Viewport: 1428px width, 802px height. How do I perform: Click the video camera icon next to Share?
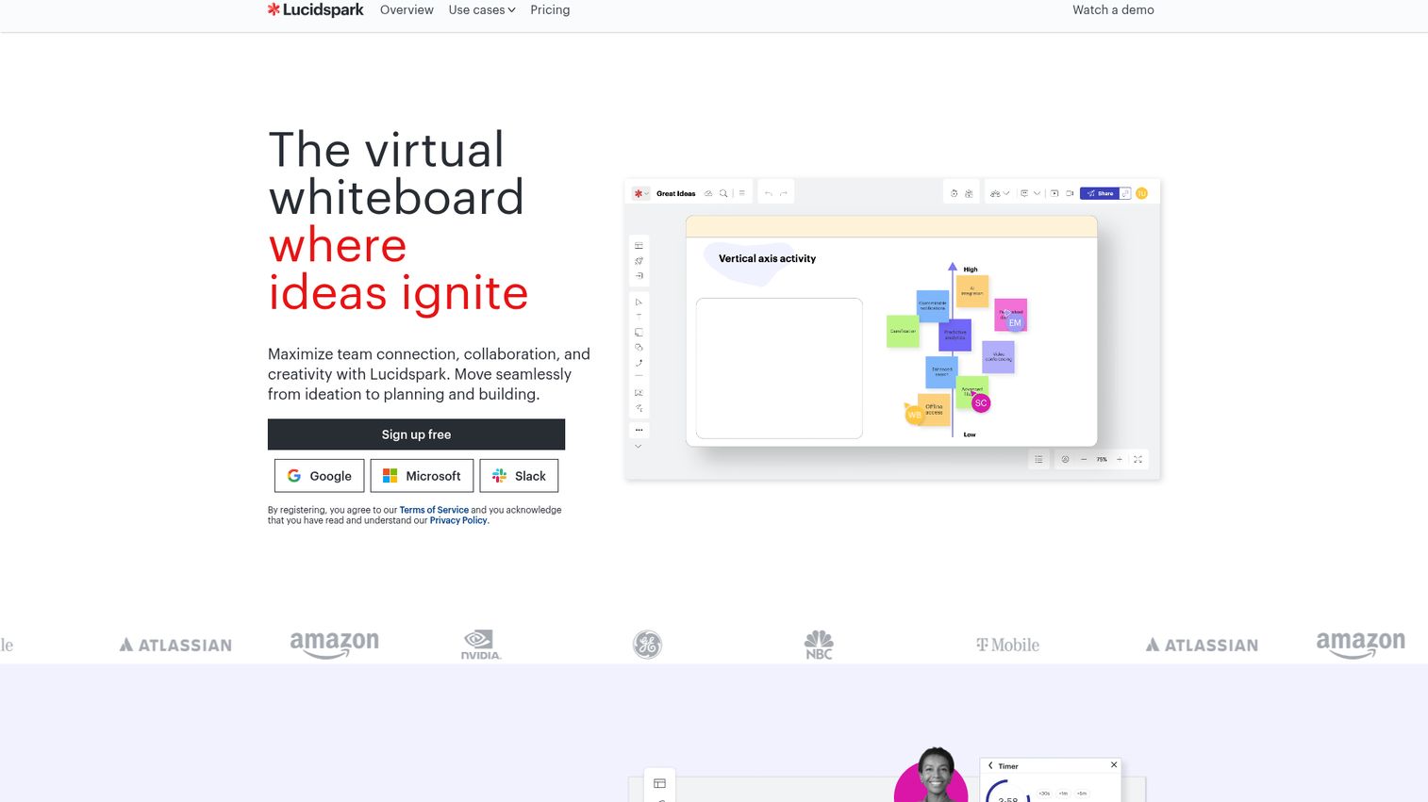[x=1070, y=193]
